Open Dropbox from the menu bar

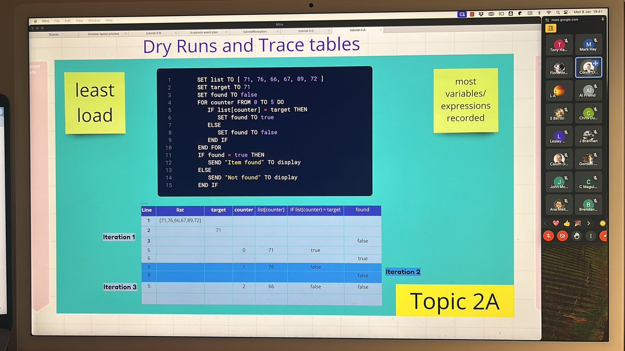coord(482,14)
